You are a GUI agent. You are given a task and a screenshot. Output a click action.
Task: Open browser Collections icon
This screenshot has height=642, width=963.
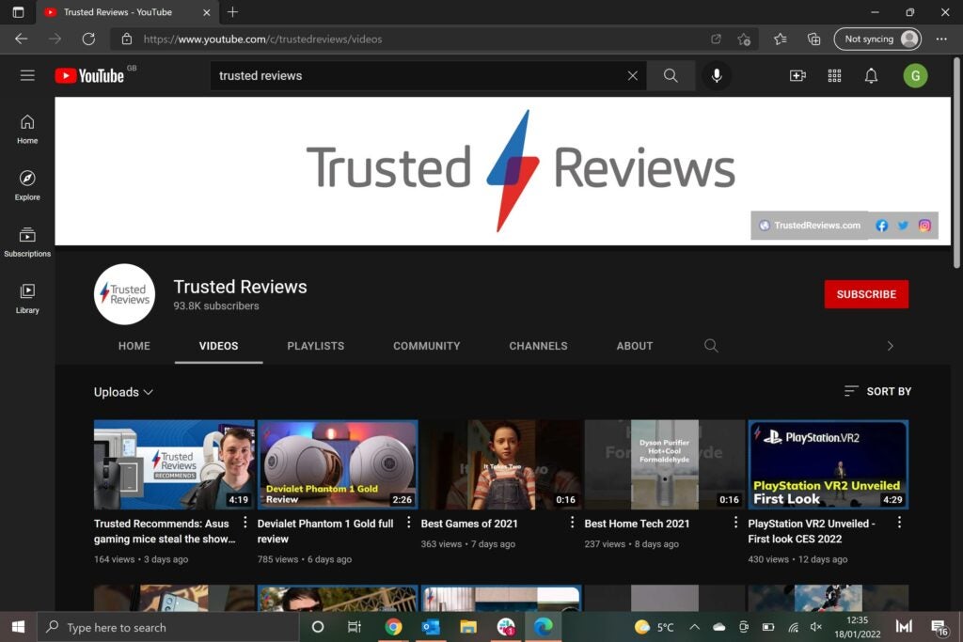[x=813, y=39]
